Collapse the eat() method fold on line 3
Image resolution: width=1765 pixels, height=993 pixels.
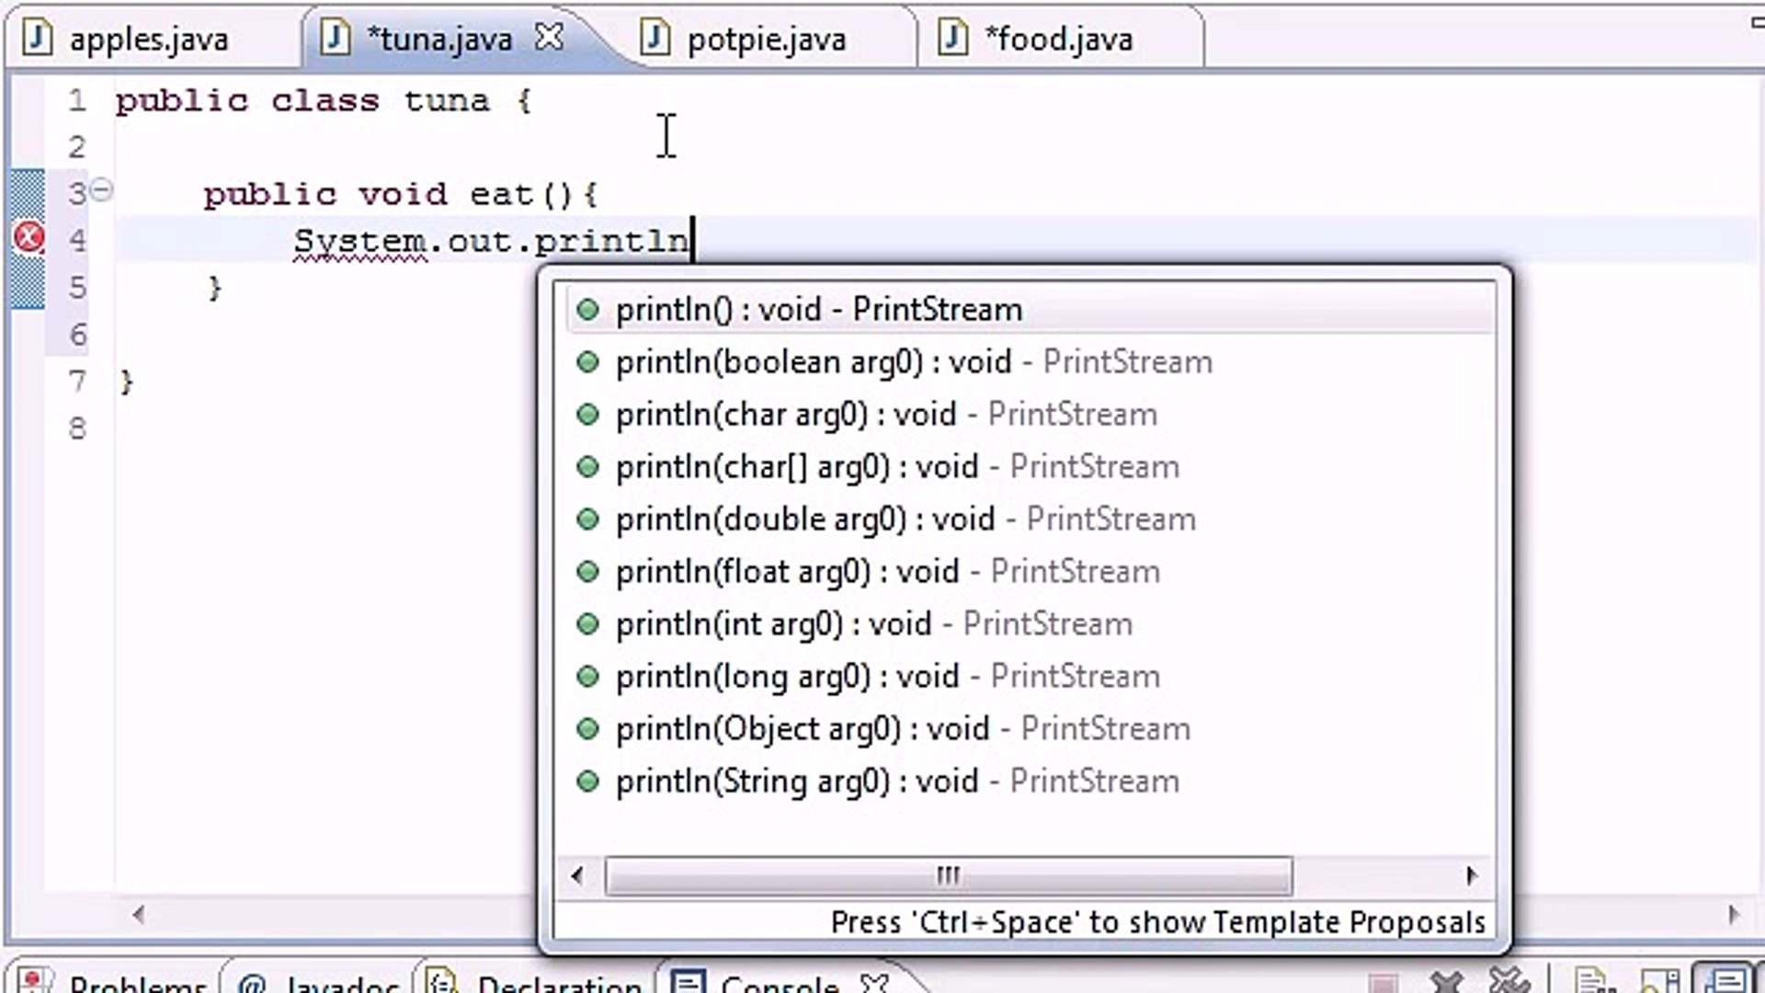coord(101,190)
